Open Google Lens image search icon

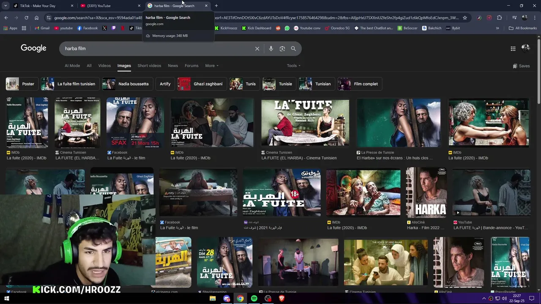pos(282,49)
